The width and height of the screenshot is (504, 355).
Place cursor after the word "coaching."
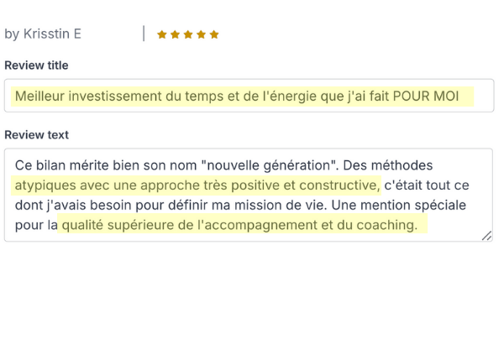[418, 225]
